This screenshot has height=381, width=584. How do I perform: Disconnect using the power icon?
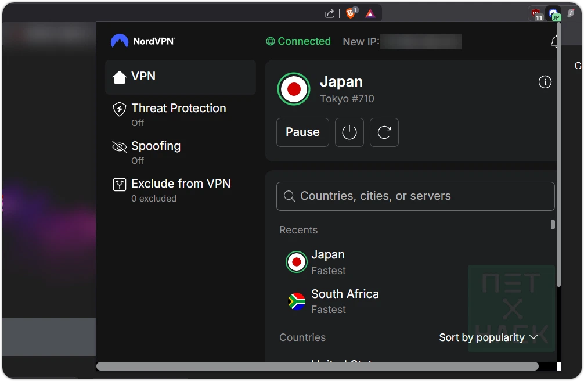point(349,132)
